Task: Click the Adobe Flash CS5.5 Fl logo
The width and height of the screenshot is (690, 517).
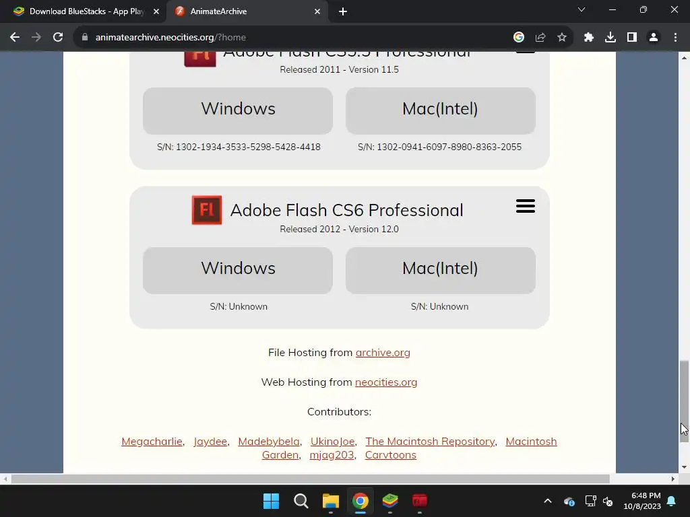Action: point(199,59)
